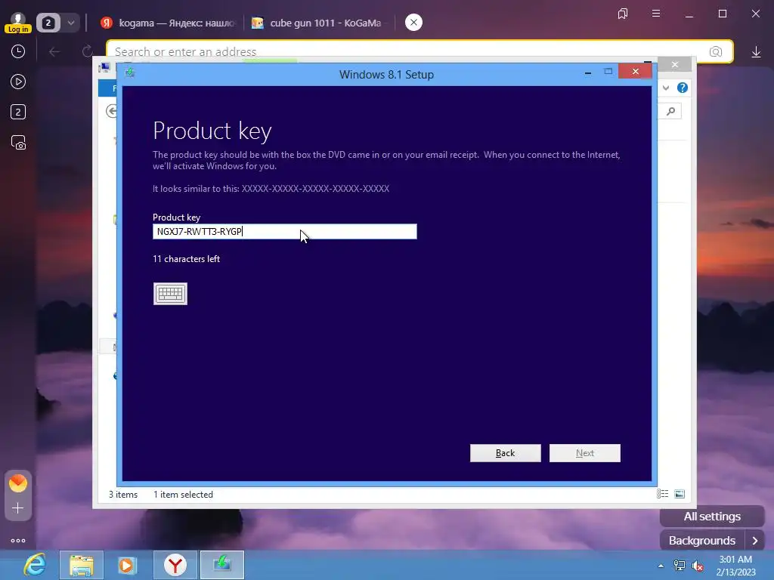The width and height of the screenshot is (774, 580).
Task: Show hidden tray icons arrow
Action: (661, 566)
